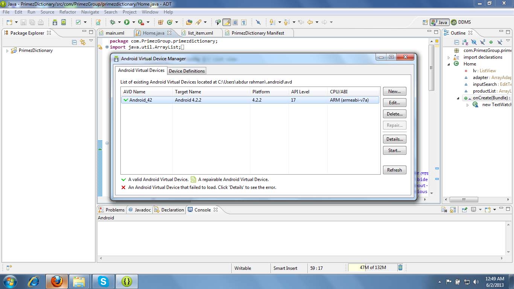Viewport: 514px width, 289px height.
Task: Toggle Block Selection Mode in toolbar
Action: point(235,22)
